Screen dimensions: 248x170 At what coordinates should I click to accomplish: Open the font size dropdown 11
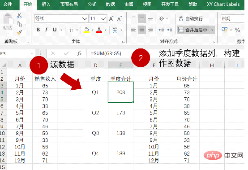click(103, 19)
